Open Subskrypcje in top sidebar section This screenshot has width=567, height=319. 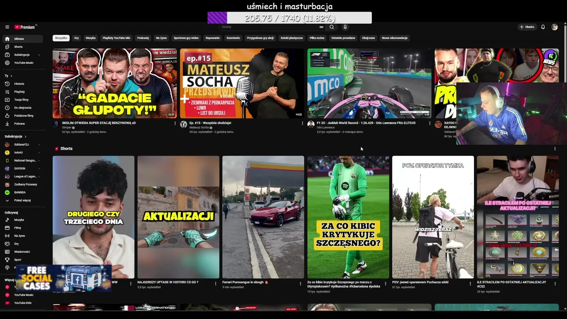[22, 55]
